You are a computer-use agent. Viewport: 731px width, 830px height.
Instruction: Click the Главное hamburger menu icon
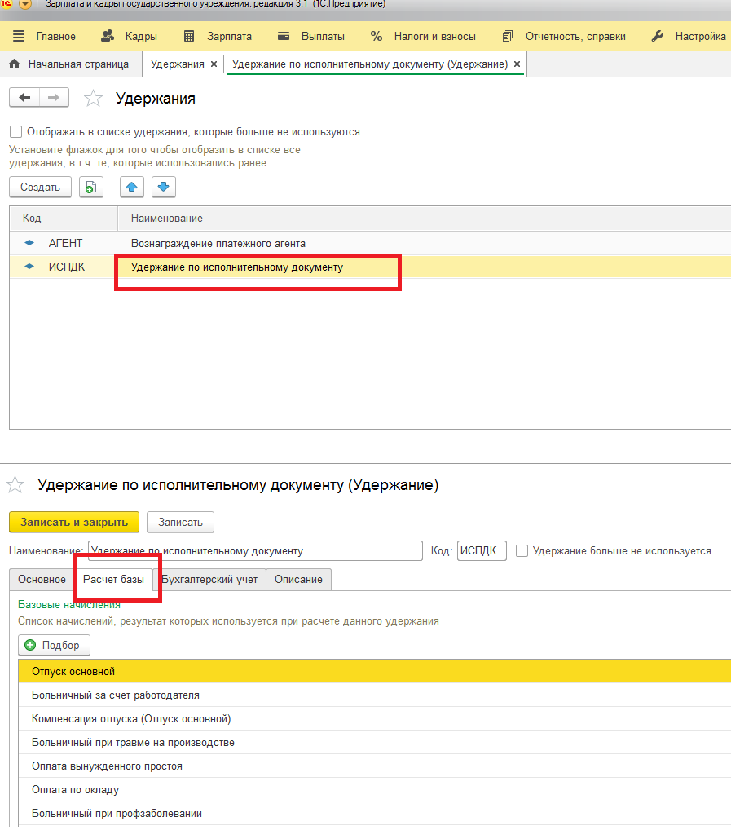click(19, 36)
